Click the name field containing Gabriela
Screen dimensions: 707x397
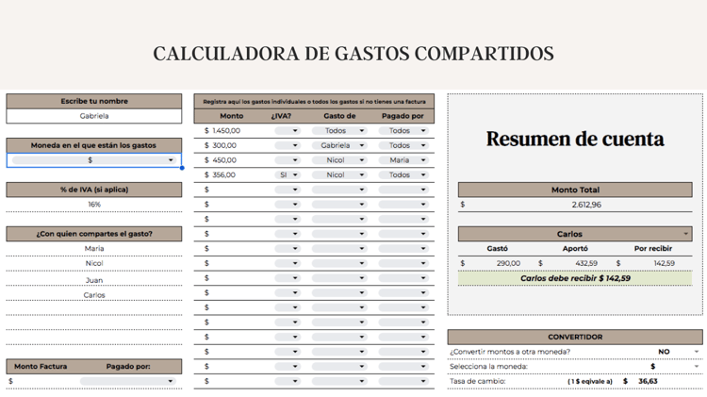coord(93,116)
